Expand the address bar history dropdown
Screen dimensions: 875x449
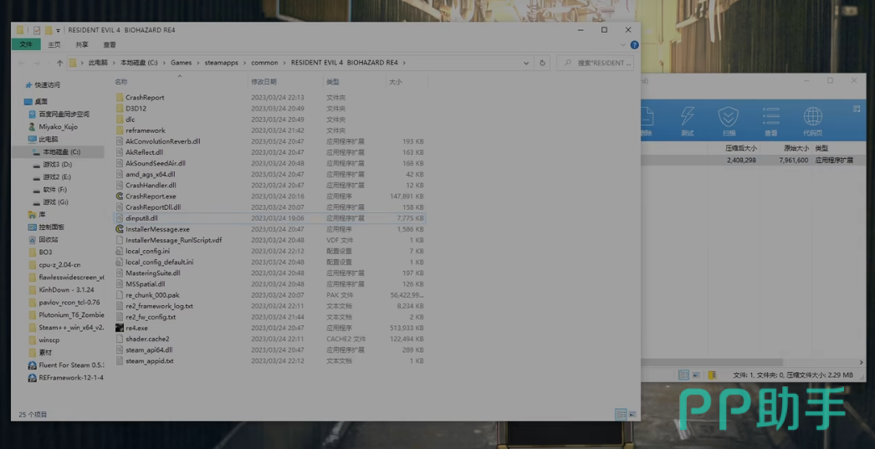click(x=526, y=63)
